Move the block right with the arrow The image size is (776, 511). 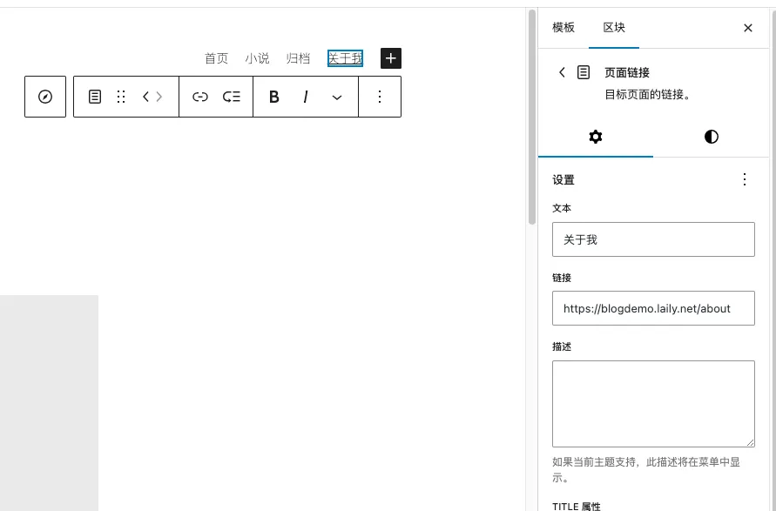(159, 97)
